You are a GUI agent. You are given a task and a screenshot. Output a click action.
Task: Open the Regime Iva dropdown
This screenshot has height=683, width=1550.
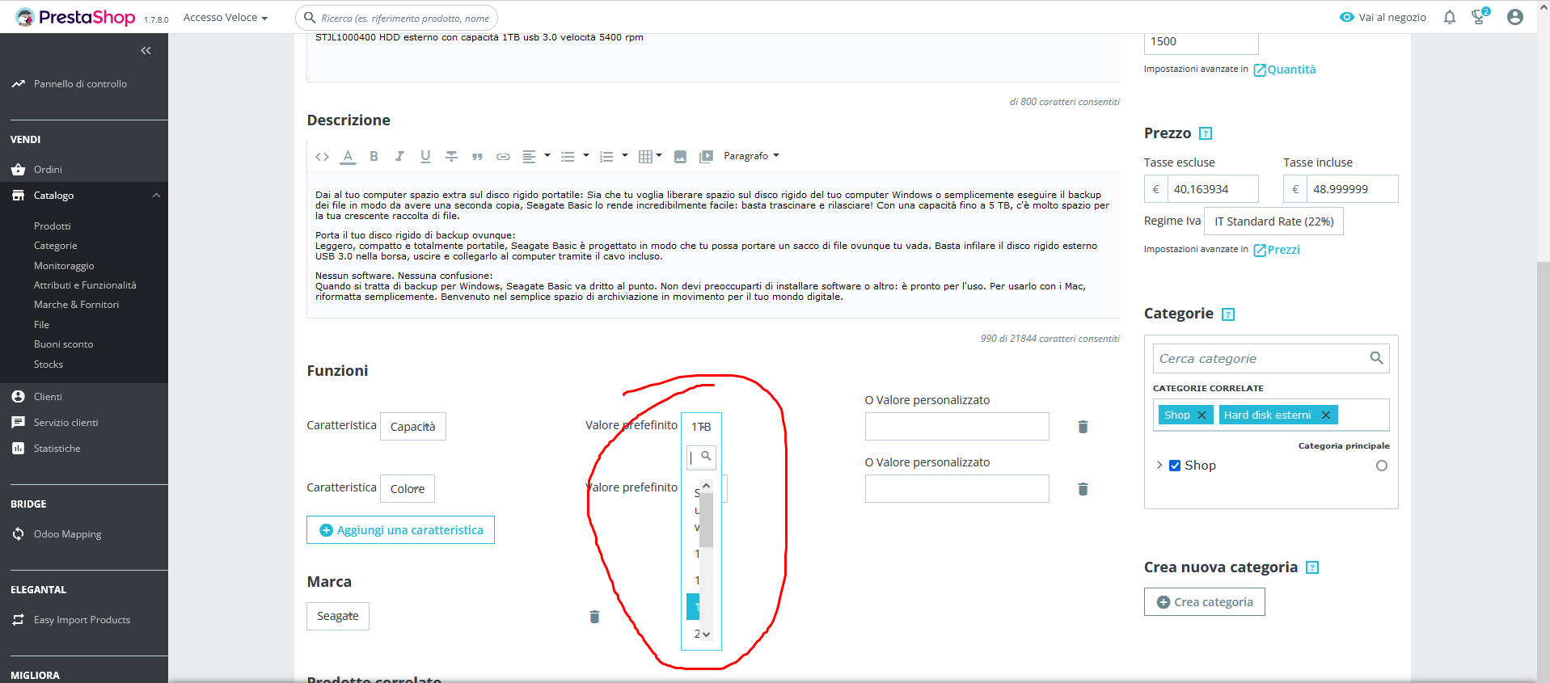pos(1273,221)
